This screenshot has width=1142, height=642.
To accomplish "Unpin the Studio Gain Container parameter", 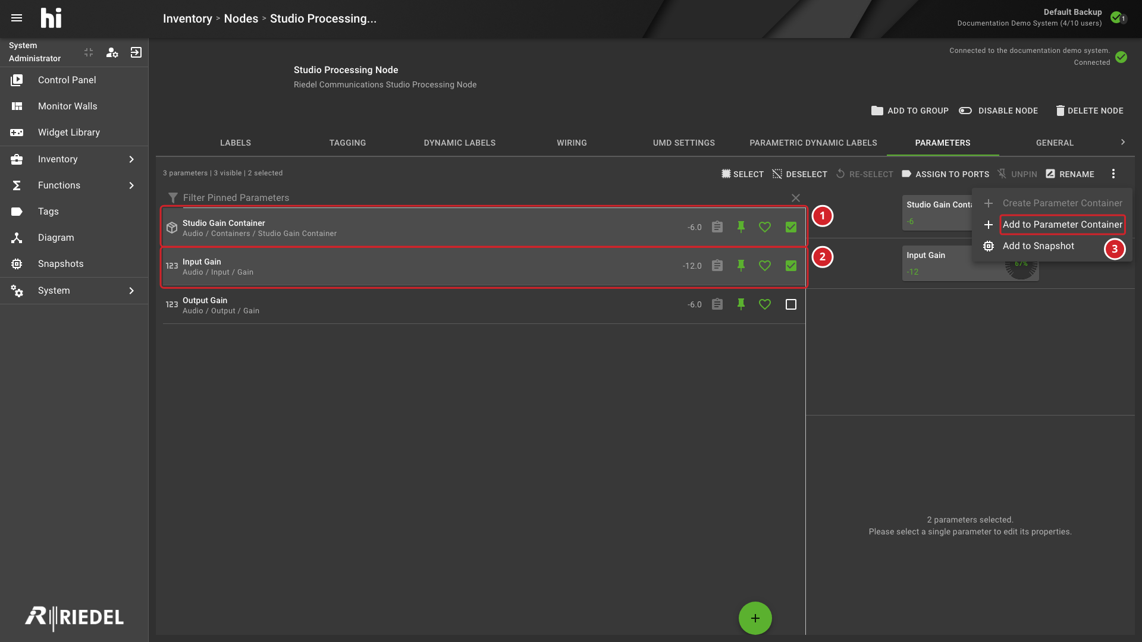I will 741,227.
